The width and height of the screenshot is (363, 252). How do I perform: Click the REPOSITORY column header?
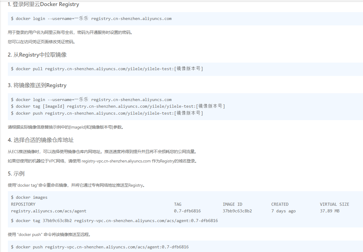[23, 204]
